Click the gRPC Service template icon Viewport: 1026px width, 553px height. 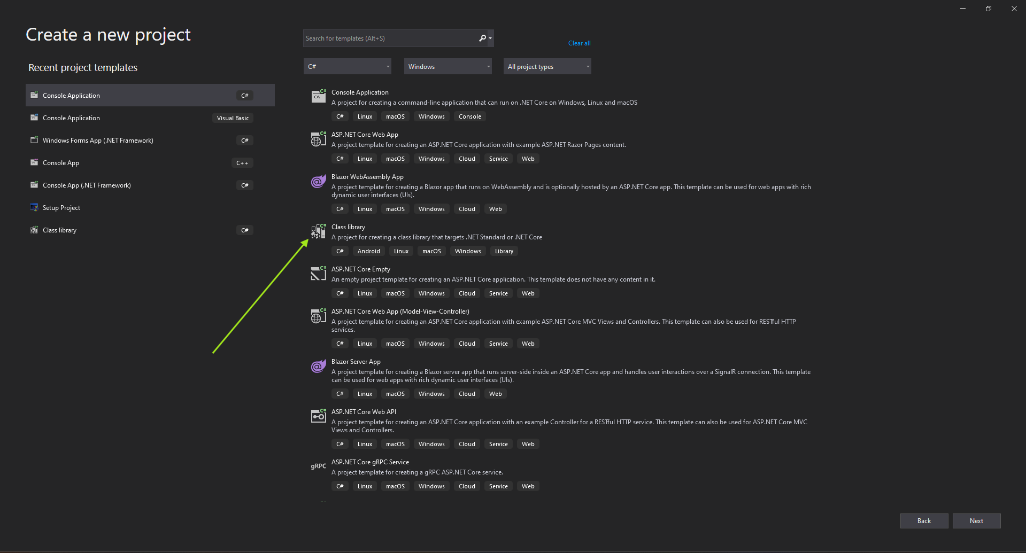point(319,466)
